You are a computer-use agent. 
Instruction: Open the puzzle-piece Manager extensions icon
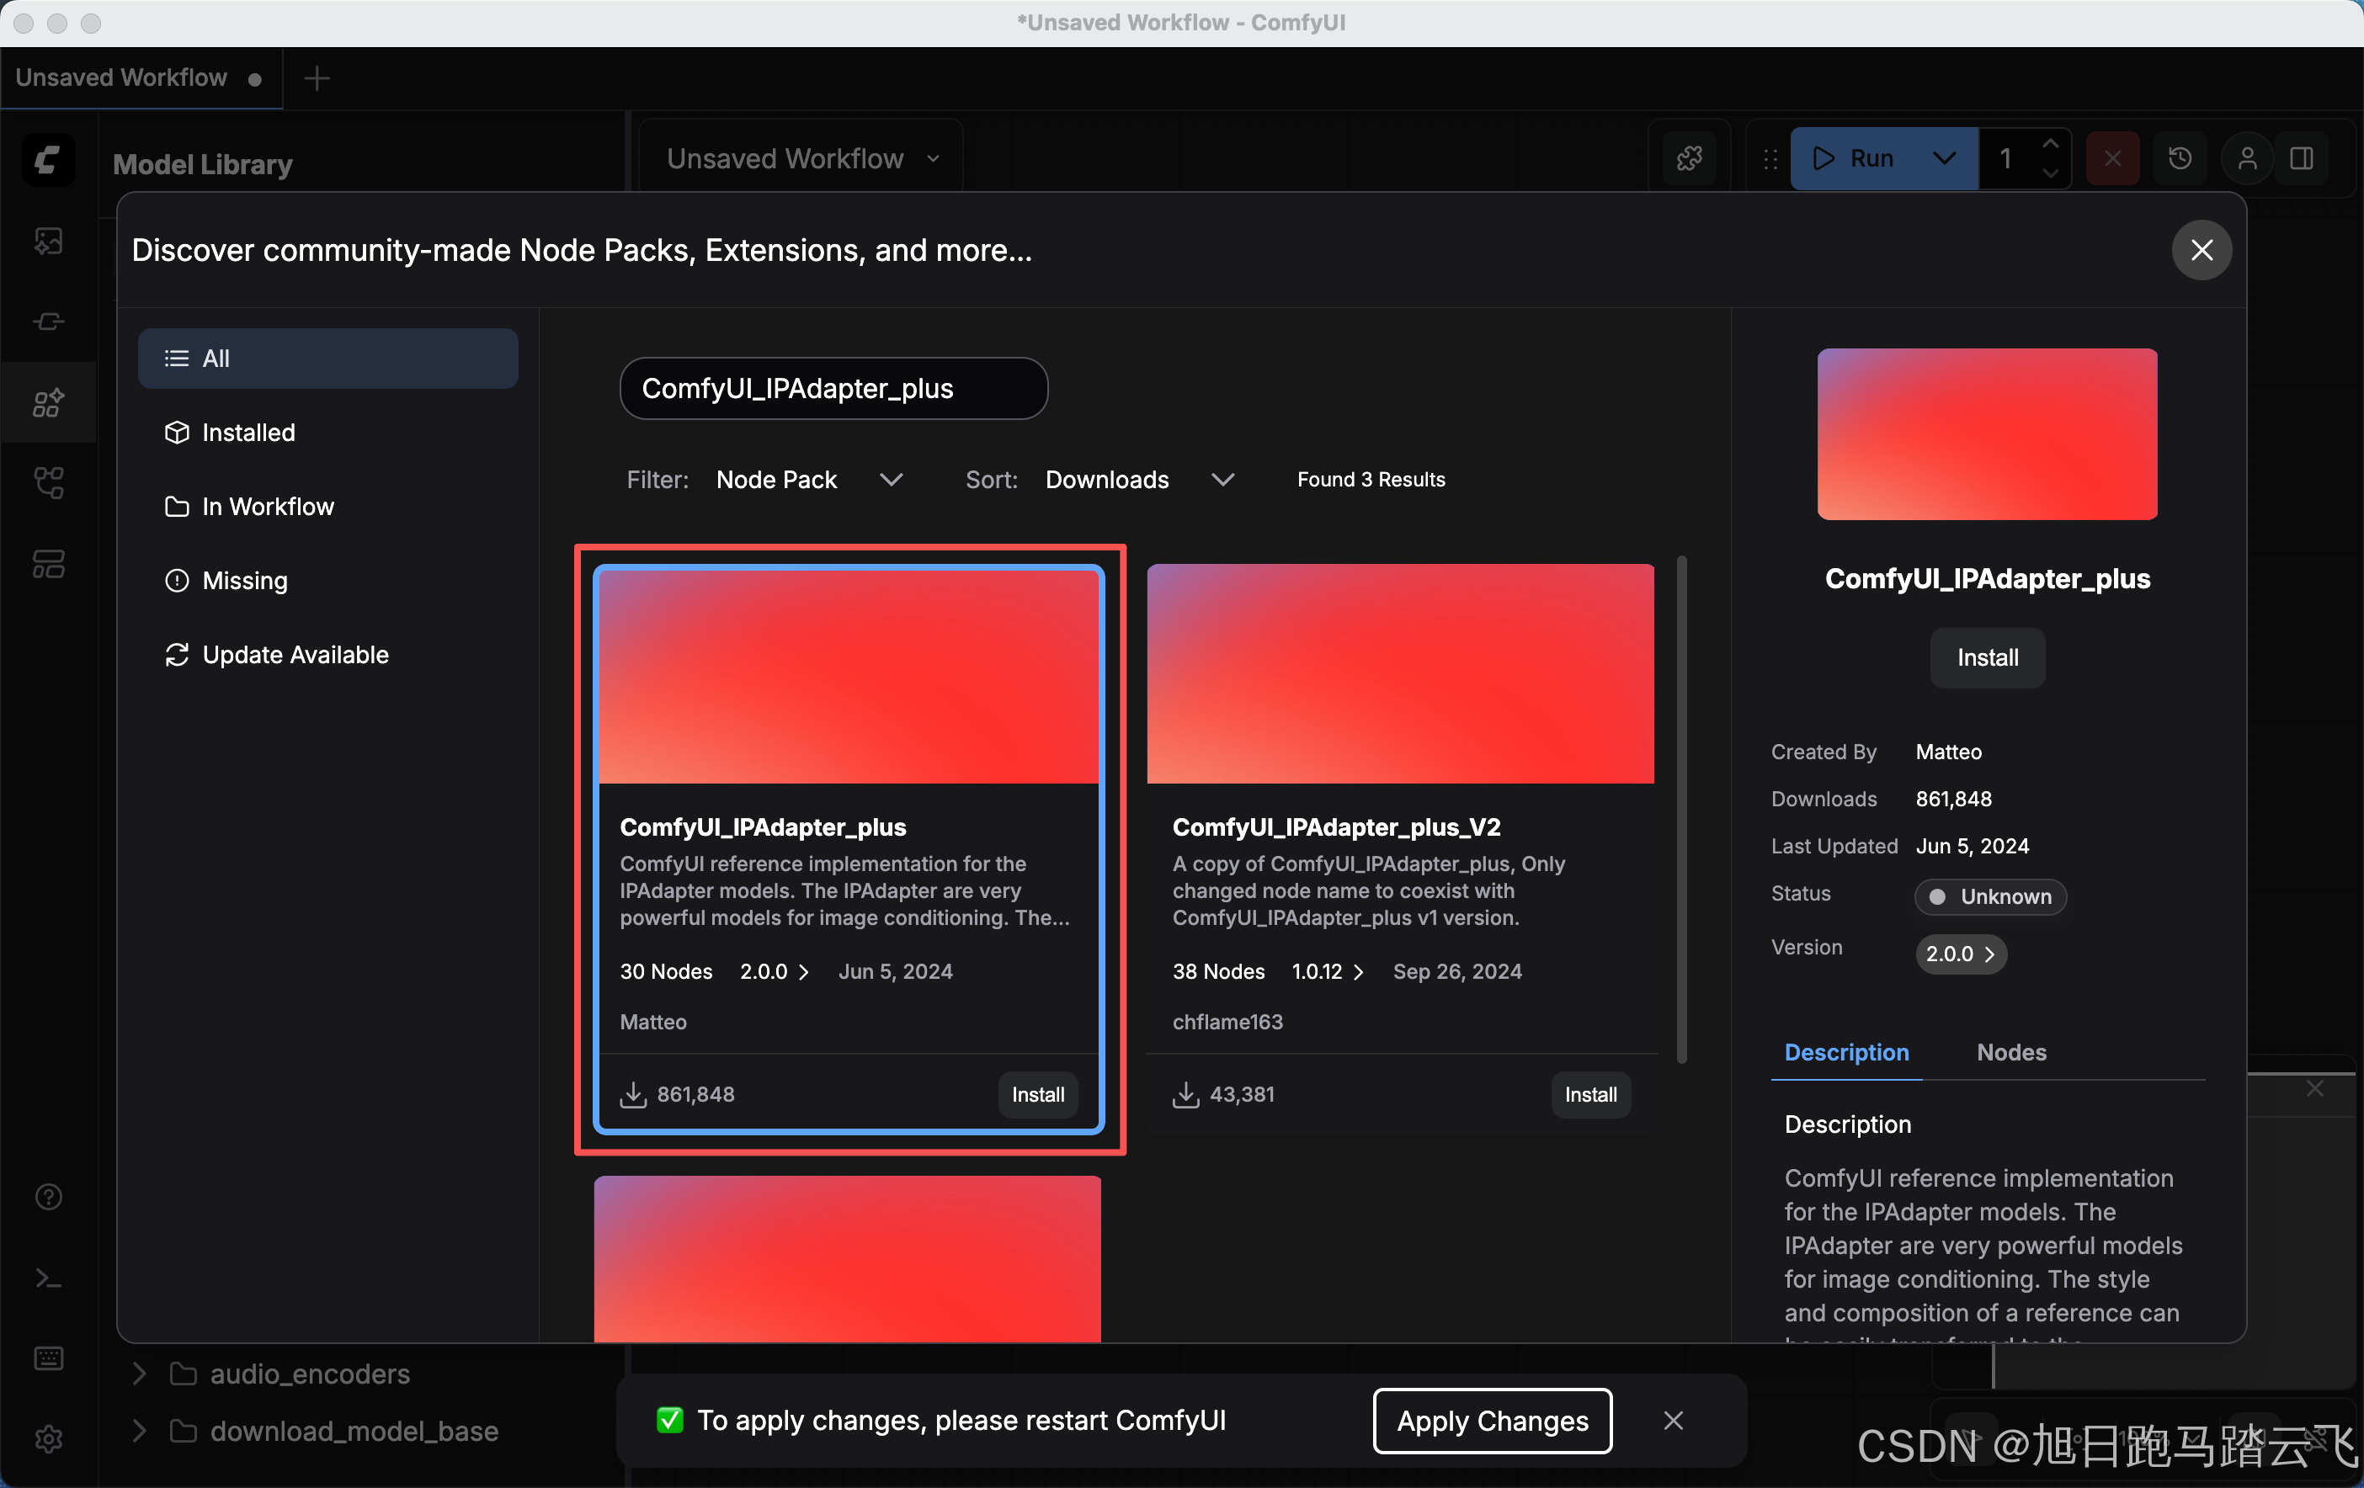(1689, 158)
